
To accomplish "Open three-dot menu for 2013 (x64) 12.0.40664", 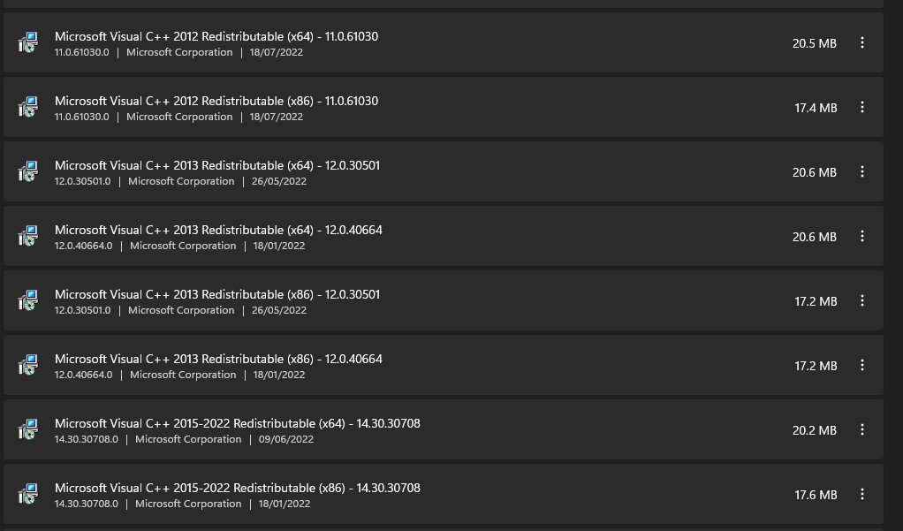I will [861, 236].
